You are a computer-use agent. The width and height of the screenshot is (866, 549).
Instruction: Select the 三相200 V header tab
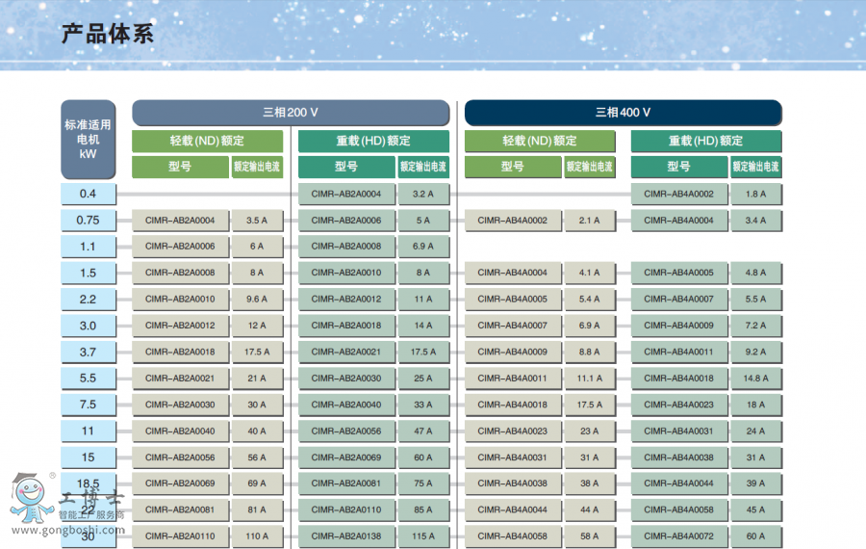pos(291,113)
